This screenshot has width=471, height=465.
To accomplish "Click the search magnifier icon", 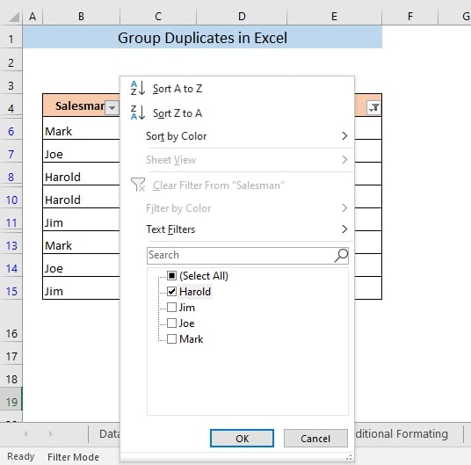I will point(341,255).
